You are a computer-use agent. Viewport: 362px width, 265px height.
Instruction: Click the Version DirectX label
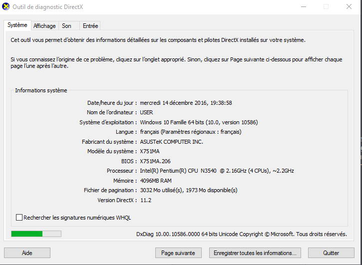[x=117, y=200]
